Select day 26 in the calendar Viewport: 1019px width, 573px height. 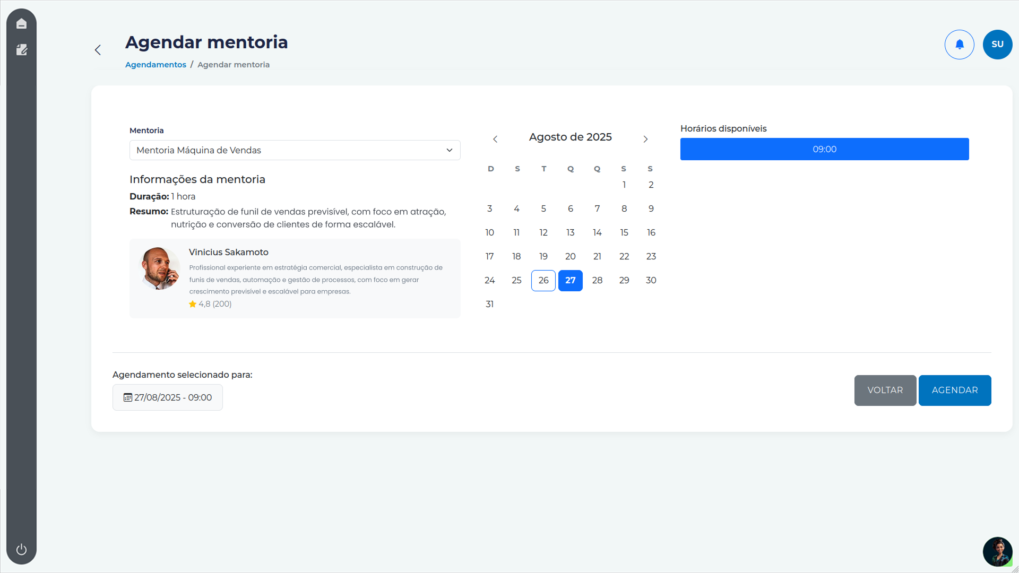[x=543, y=280]
